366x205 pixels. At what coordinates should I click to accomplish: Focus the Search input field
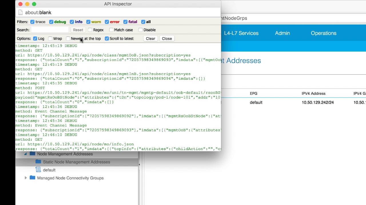click(x=50, y=30)
